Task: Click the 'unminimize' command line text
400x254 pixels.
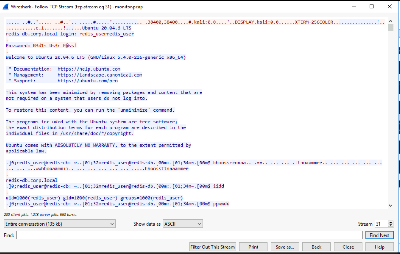Action: (90, 110)
